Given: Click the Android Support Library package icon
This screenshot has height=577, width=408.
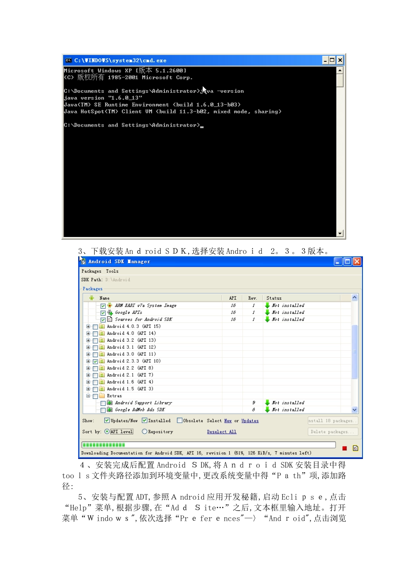Looking at the screenshot, I should point(110,403).
